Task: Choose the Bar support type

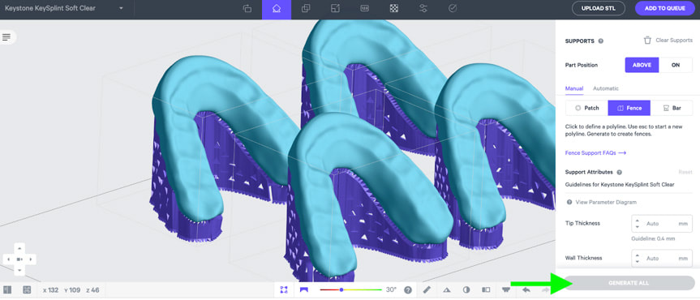Action: pyautogui.click(x=672, y=108)
